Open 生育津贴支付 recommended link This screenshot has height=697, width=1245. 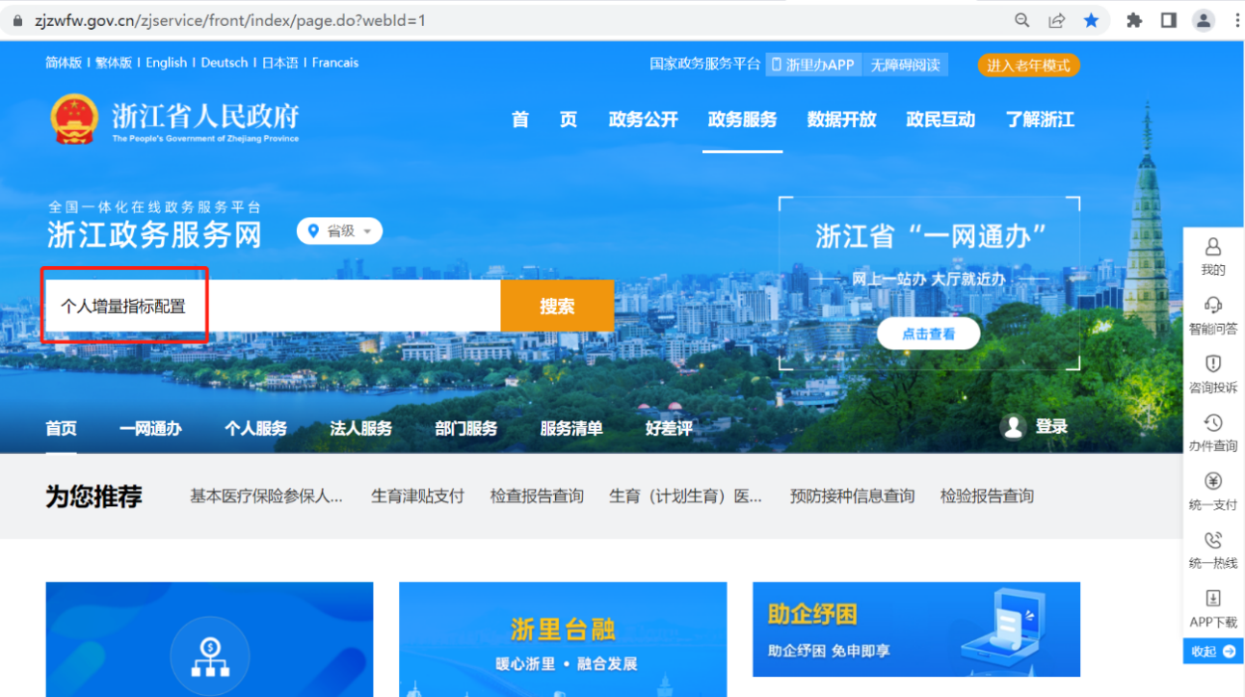417,496
